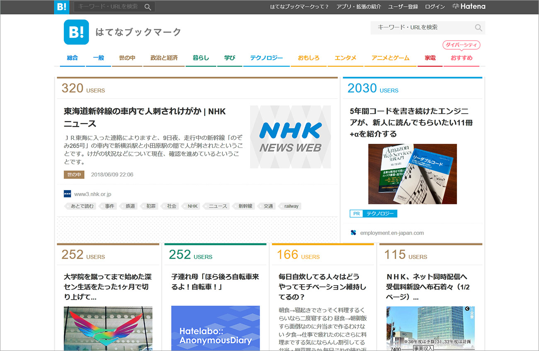The image size is (539, 351).
Task: Click the NHK NEWS WEB thumbnail
Action: coord(290,137)
